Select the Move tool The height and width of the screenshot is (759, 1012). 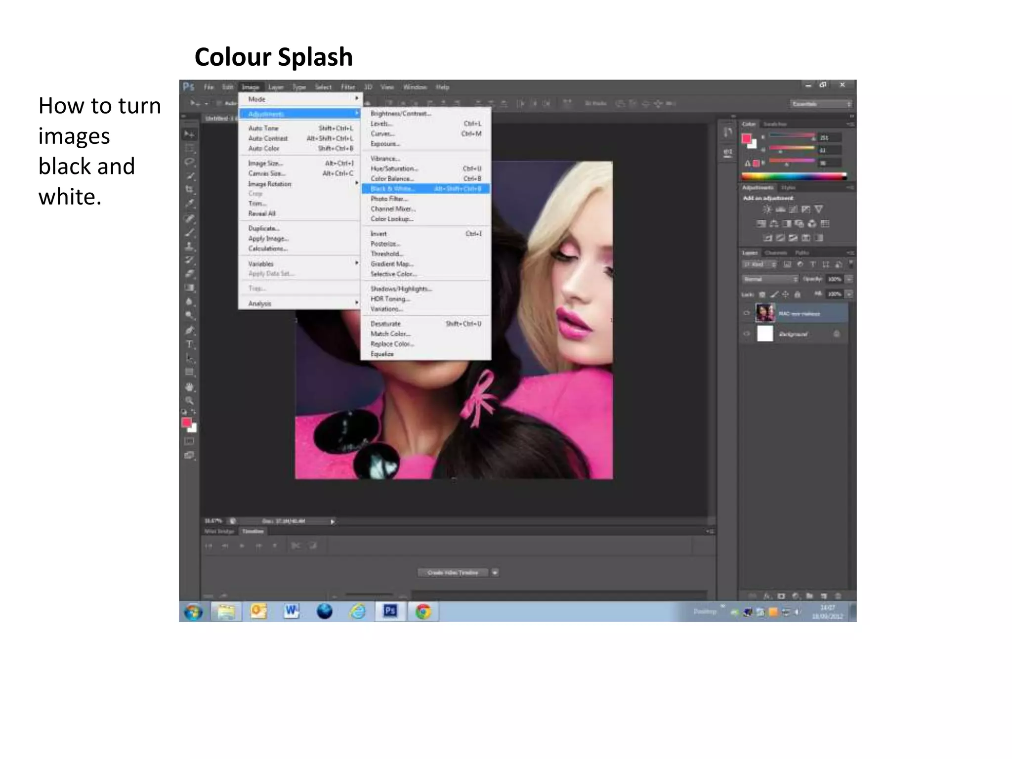[x=189, y=134]
